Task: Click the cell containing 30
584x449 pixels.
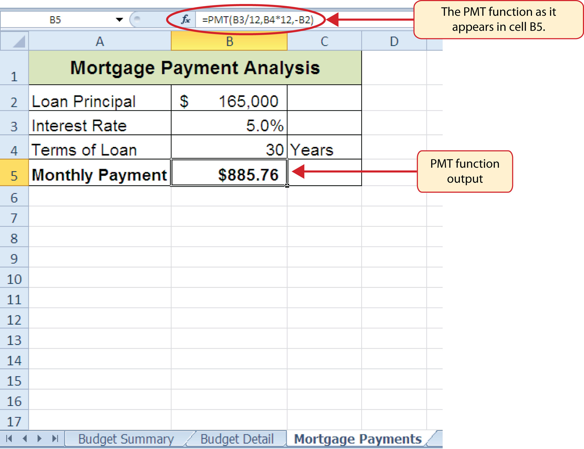Action: (229, 147)
